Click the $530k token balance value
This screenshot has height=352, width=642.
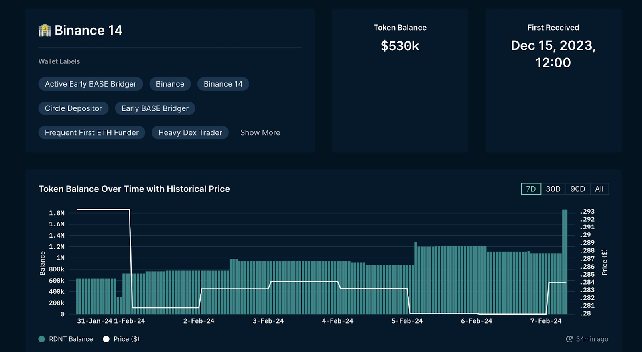pos(400,46)
